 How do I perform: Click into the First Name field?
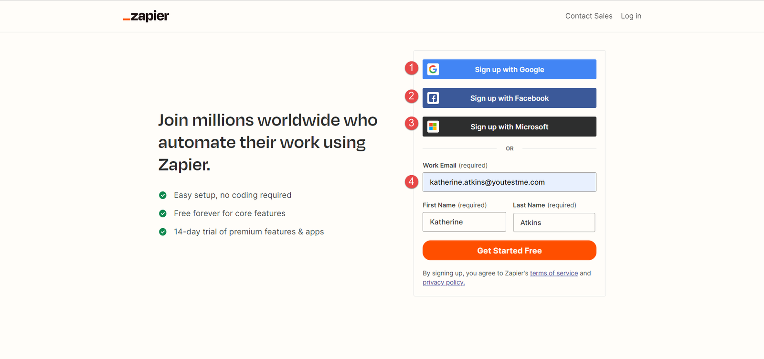pyautogui.click(x=464, y=222)
